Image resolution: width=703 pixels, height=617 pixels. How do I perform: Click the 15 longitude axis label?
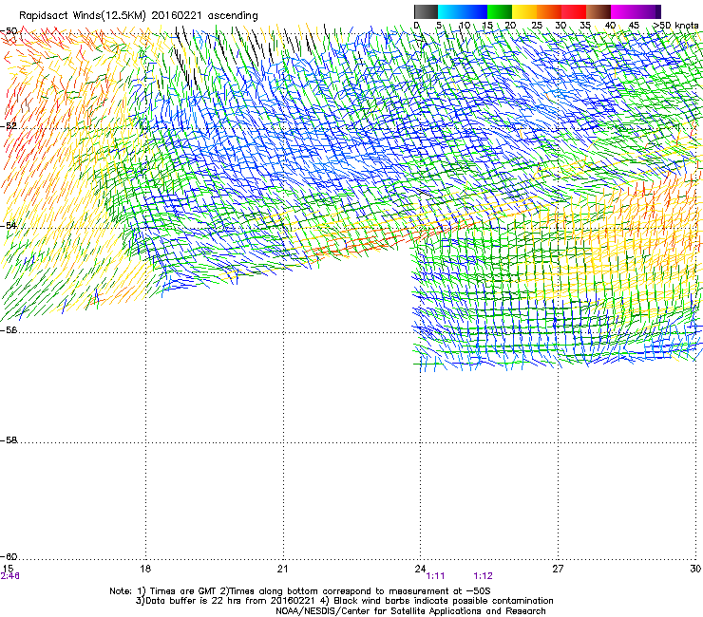coord(8,569)
